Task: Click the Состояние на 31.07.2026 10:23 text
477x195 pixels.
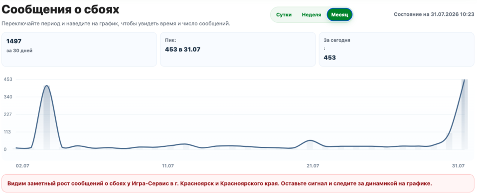Action: click(x=434, y=14)
